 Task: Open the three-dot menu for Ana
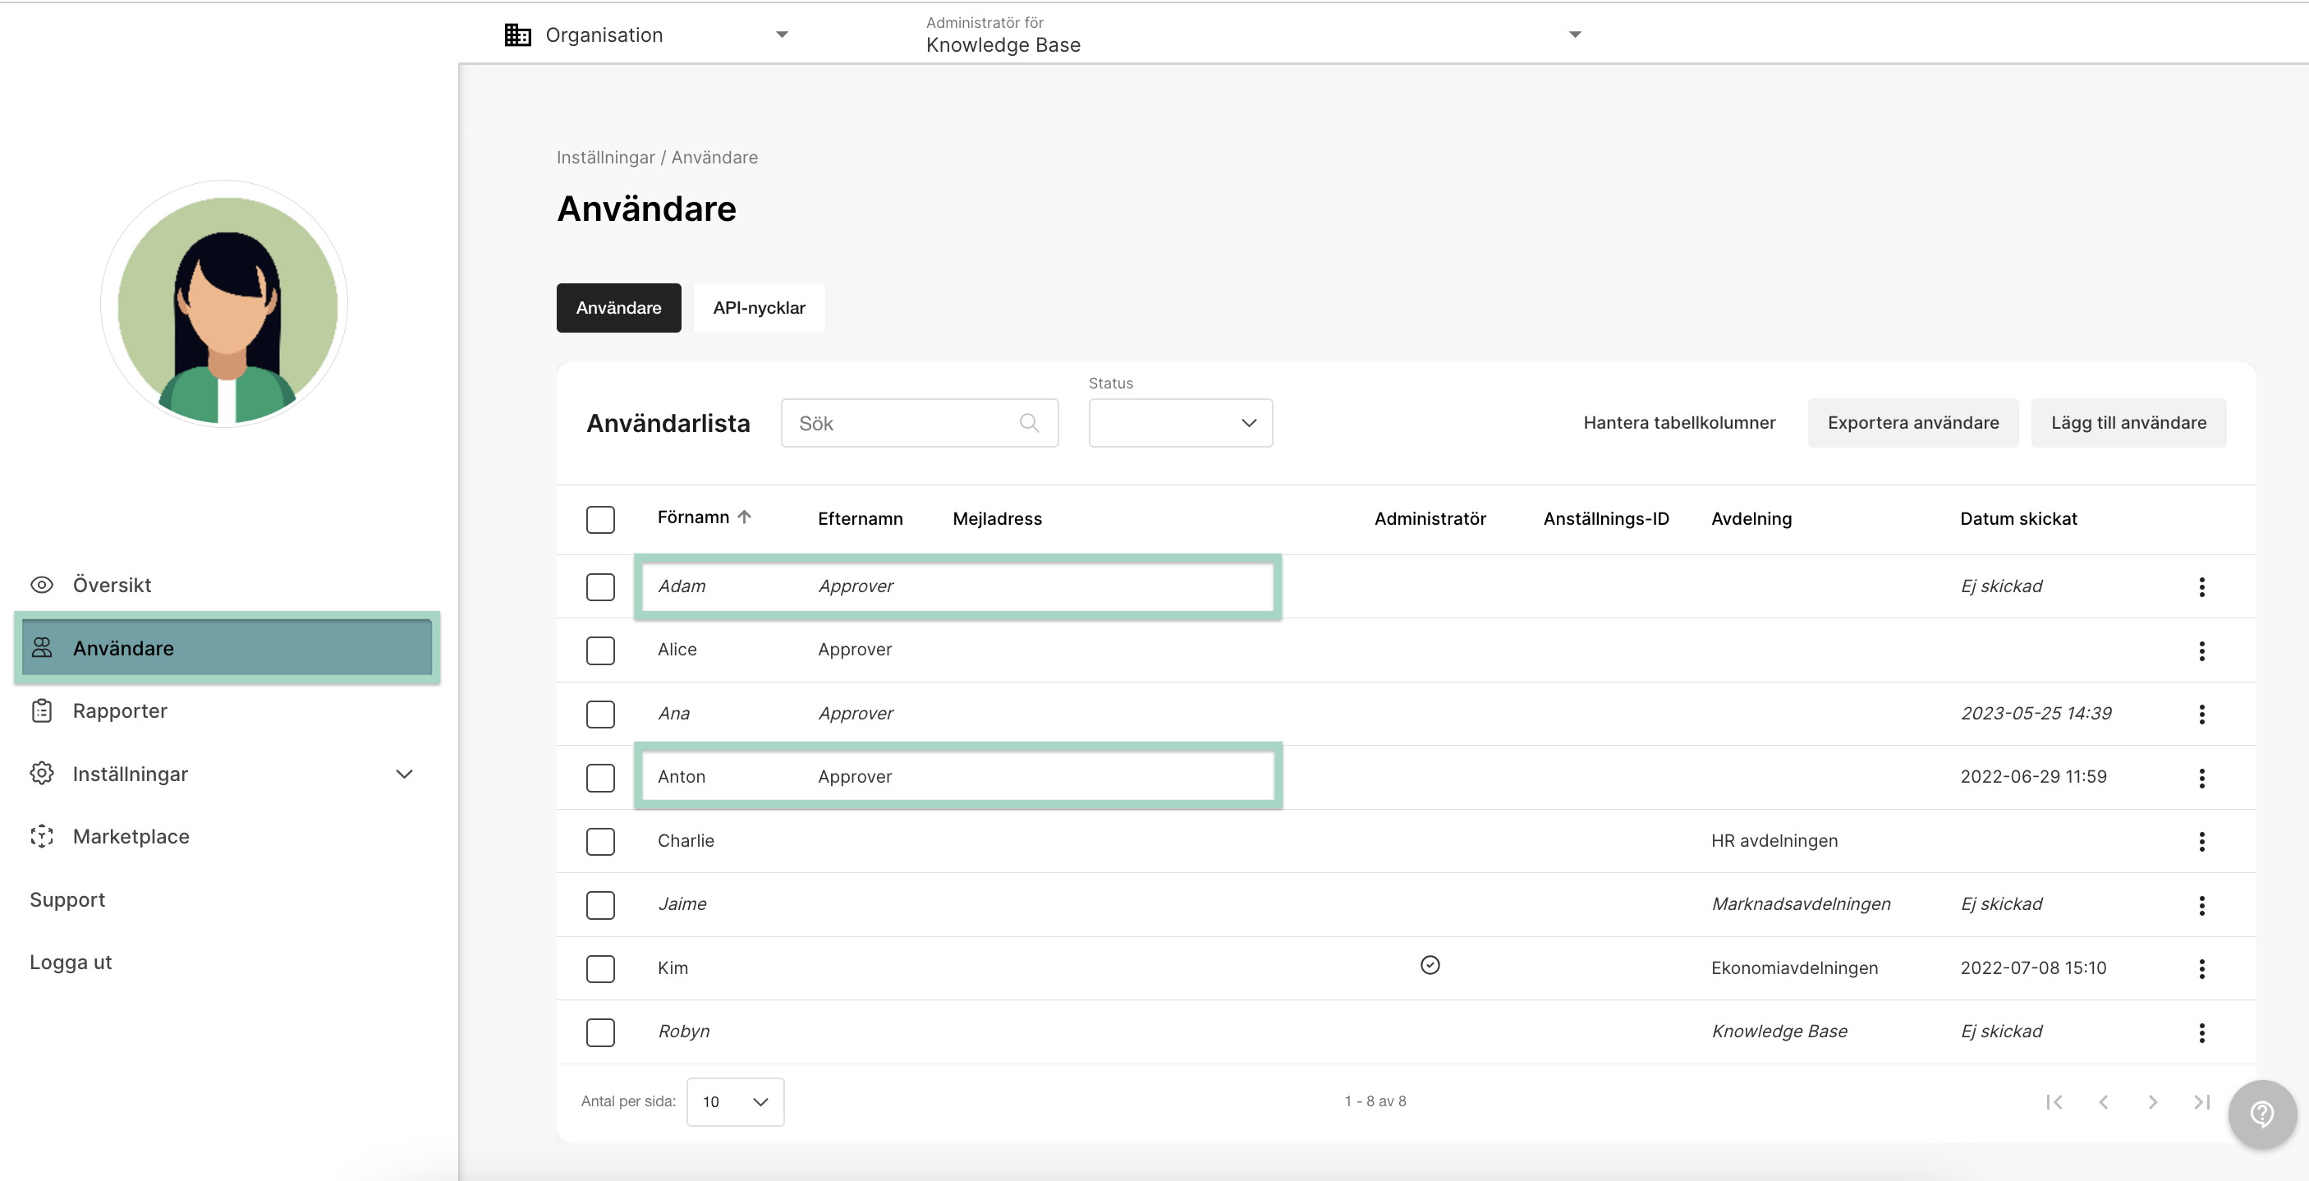pyautogui.click(x=2201, y=714)
